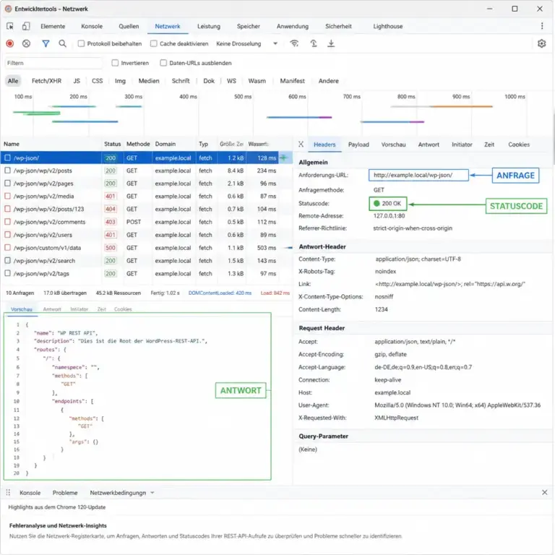Click the 500 ms timeline marker

coord(243,96)
